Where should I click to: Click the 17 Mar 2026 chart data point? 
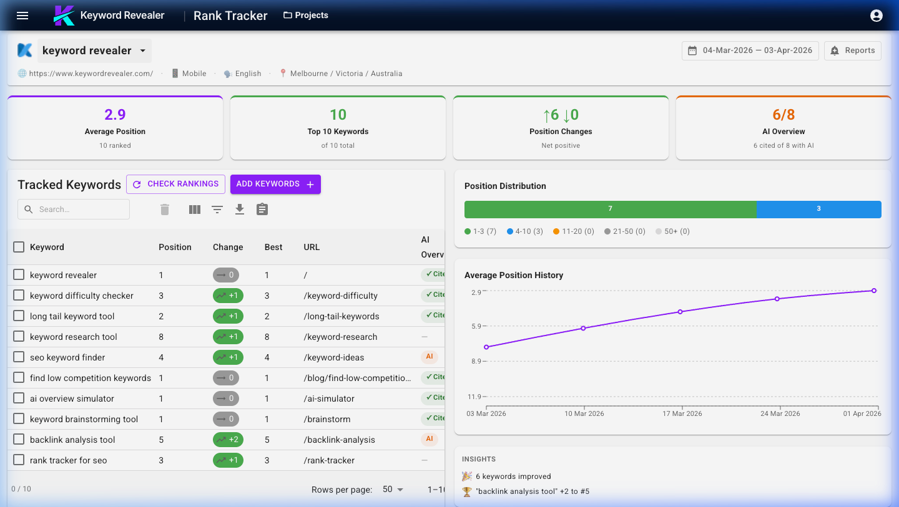680,312
